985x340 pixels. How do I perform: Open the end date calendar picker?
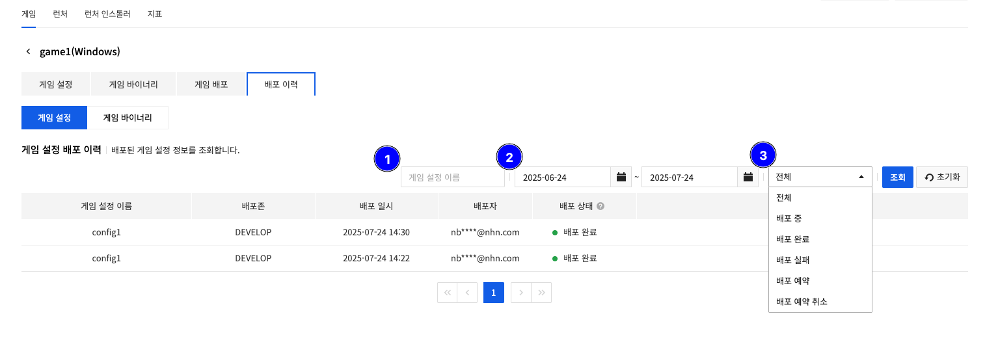[x=748, y=177]
